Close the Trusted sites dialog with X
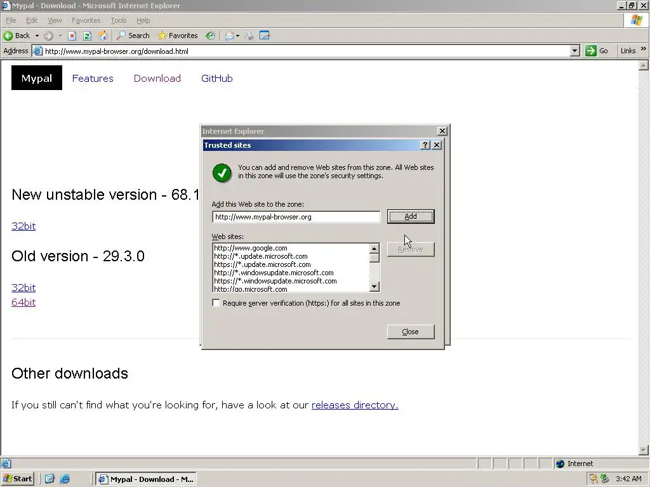650x487 pixels. point(437,145)
